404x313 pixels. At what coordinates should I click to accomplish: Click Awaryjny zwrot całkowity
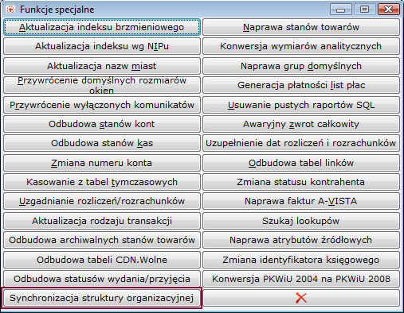301,124
